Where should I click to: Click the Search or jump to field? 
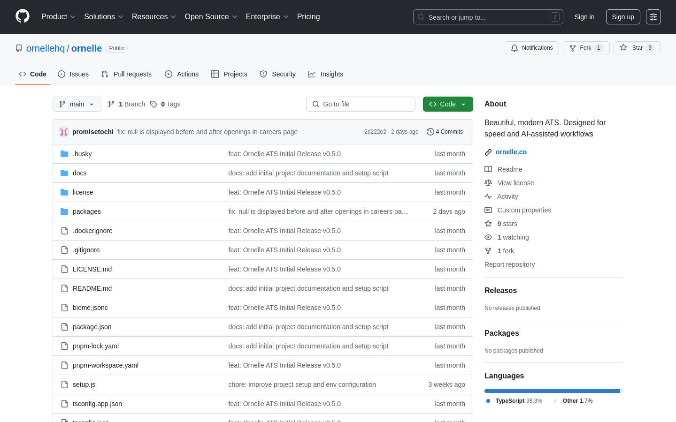point(488,17)
